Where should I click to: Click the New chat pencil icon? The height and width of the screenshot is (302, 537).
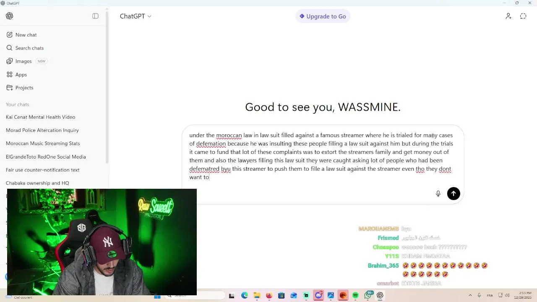click(x=10, y=35)
